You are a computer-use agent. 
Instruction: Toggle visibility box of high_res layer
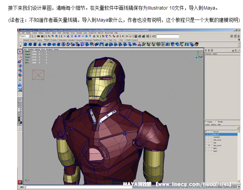206,134
